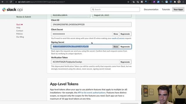This screenshot has height=104, width=186.
Task: Open Review & Submit in the sidebar
Action: coord(24,17)
